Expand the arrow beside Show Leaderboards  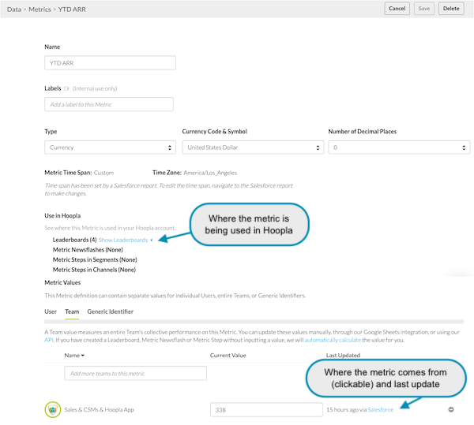click(x=152, y=240)
